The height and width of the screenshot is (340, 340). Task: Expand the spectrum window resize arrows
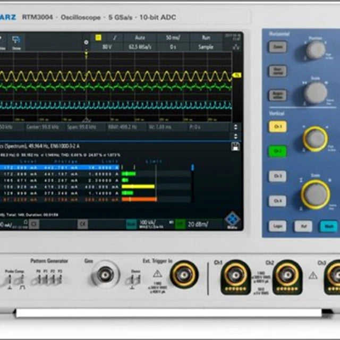pos(236,127)
